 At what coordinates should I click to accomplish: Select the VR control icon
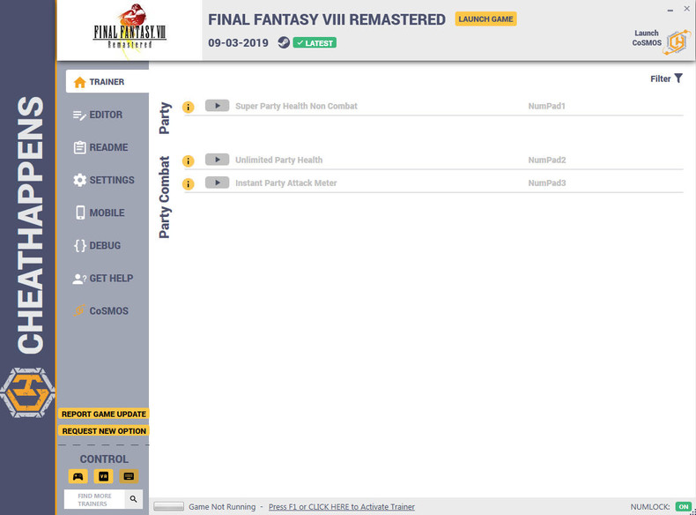(103, 476)
